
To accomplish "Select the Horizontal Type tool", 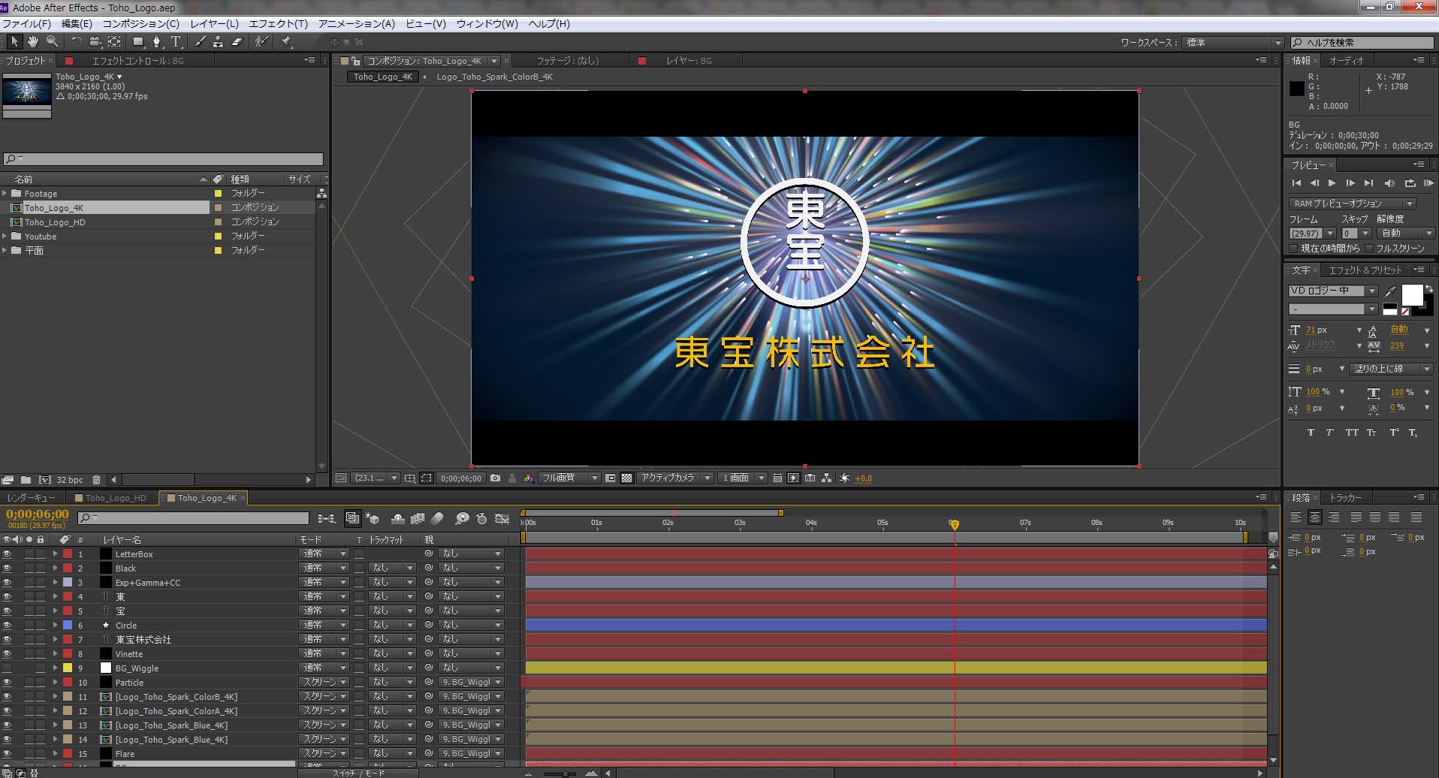I will (x=176, y=42).
